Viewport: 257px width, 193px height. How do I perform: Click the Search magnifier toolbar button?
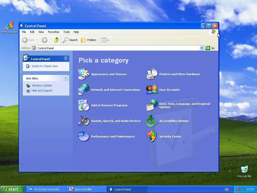pos(70,40)
